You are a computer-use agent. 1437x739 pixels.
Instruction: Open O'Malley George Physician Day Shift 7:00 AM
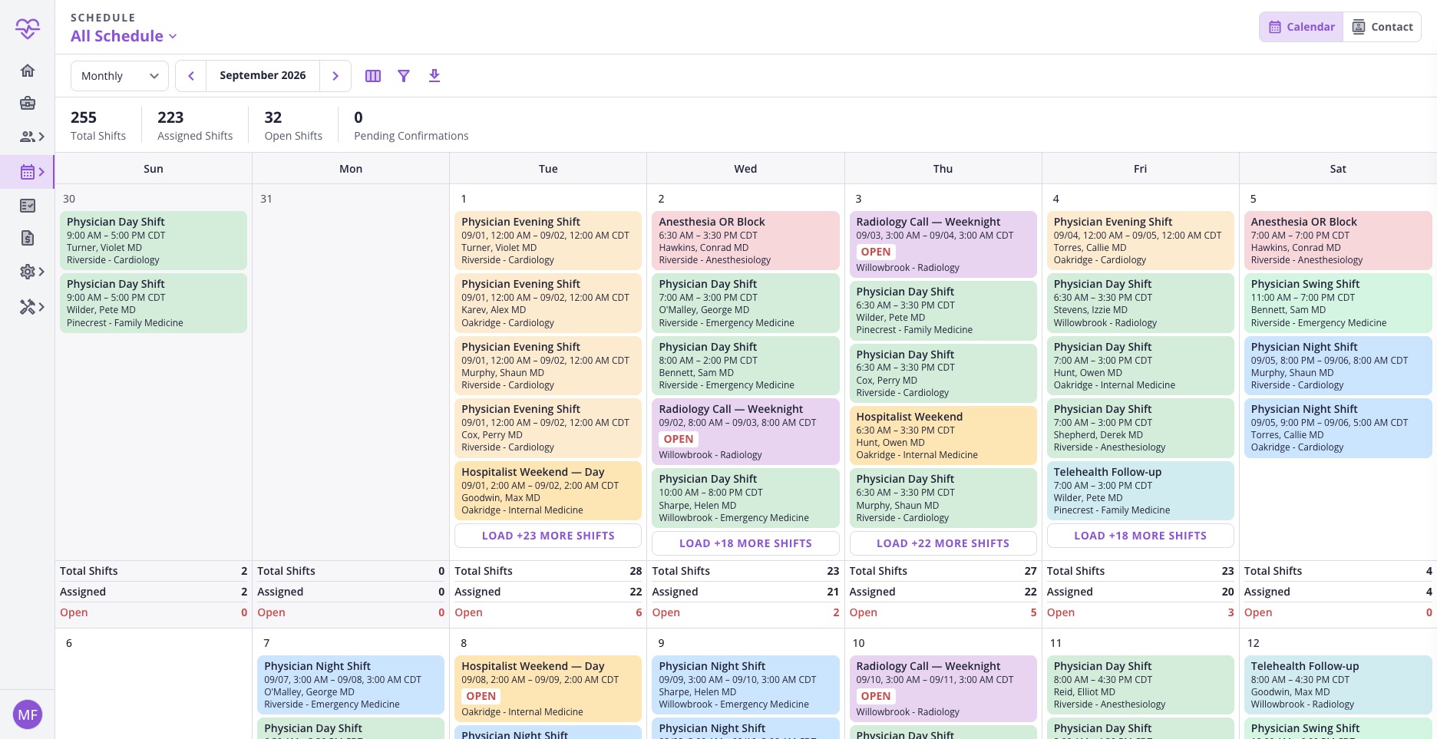coord(745,303)
